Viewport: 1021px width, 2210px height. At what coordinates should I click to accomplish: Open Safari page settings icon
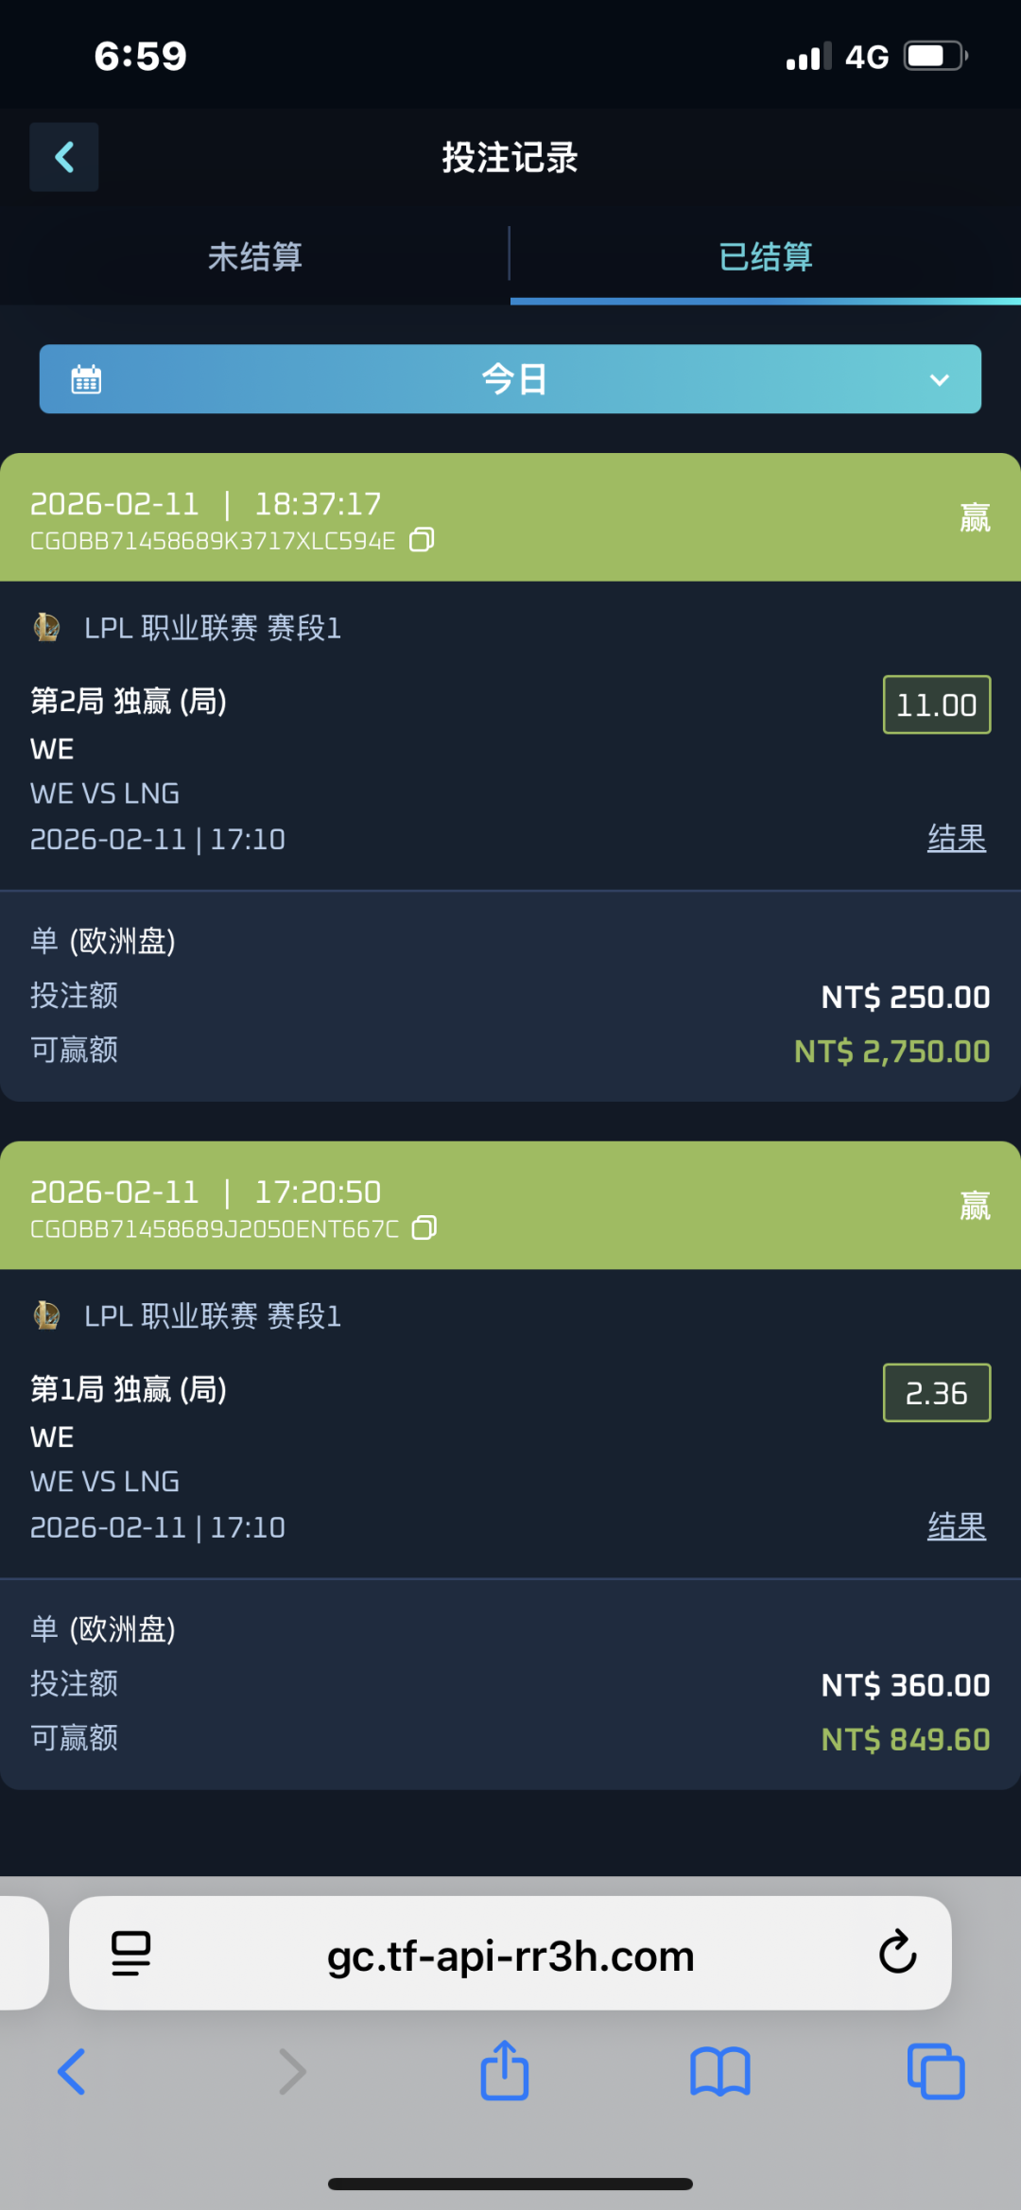click(x=130, y=1953)
